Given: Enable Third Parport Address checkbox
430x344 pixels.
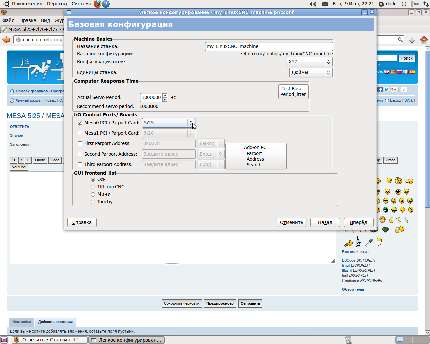Looking at the screenshot, I should click(80, 164).
